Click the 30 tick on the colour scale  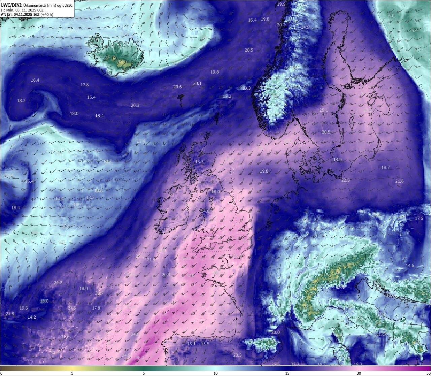359,373
